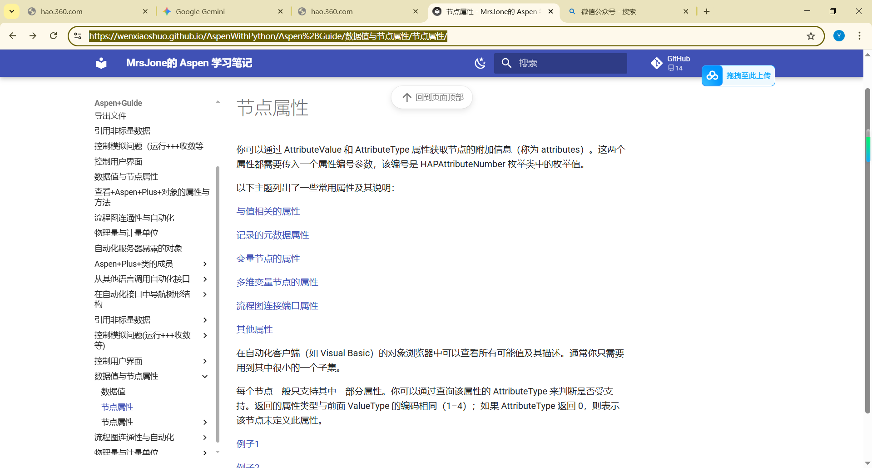This screenshot has height=468, width=872.
Task: Bookmark this page with star icon
Action: click(811, 36)
